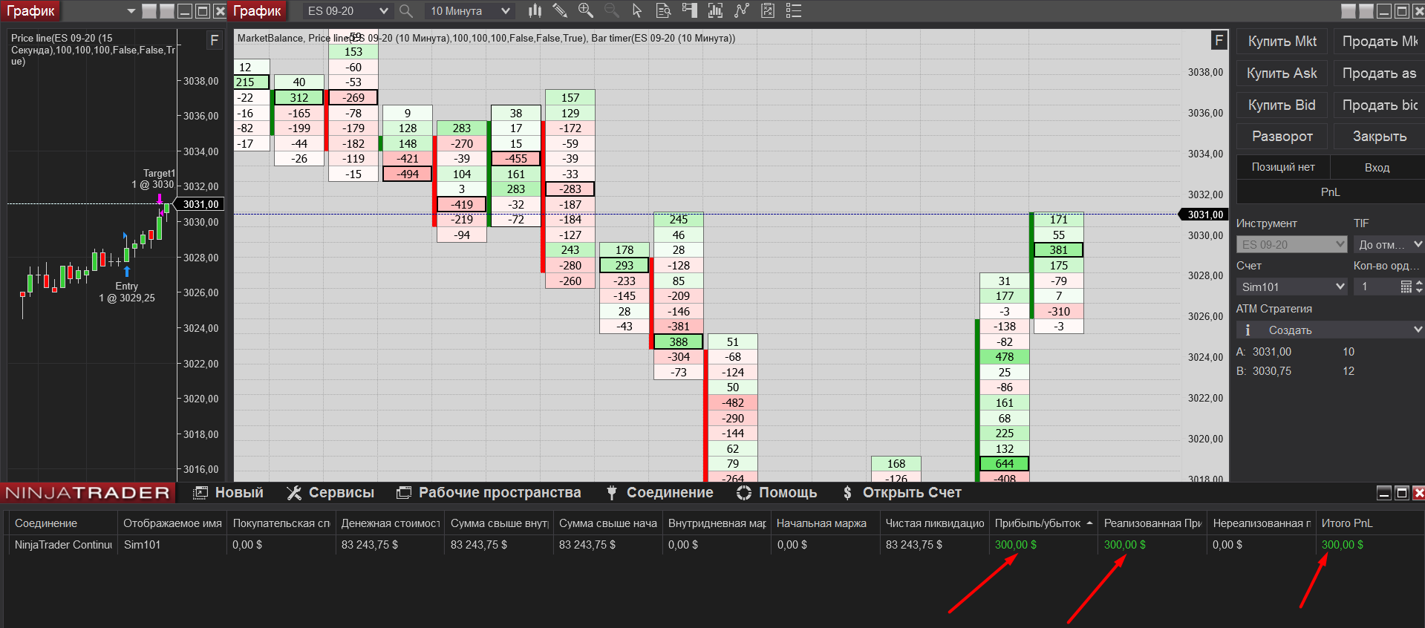This screenshot has height=628, width=1425.
Task: Click the Позиций нет status text
Action: pyautogui.click(x=1283, y=168)
